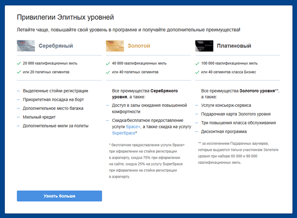Viewport: 297px width, 218px height.
Task: Click checkmark beside 100 000 qualifying miles
Action: point(197,63)
